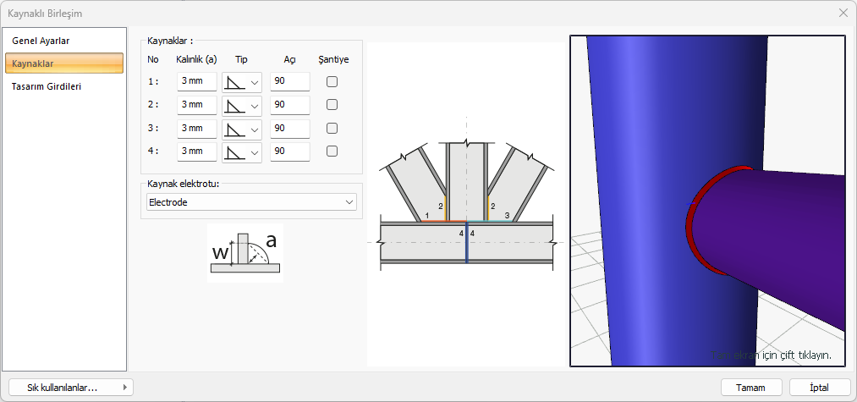Open the Sık kullanılanlar menu button
The height and width of the screenshot is (402, 857).
(x=71, y=387)
